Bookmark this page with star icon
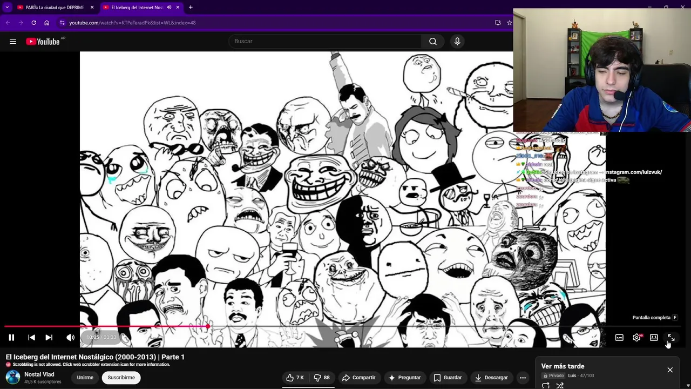691x389 pixels. coord(509,23)
